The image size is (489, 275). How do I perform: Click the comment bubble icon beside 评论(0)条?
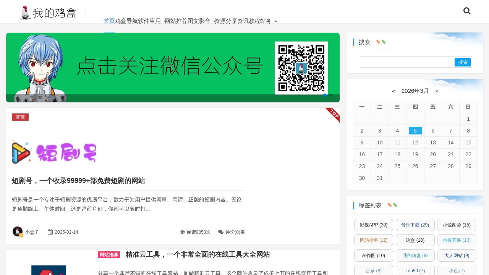[x=221, y=232]
